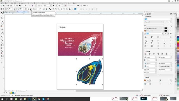Image resolution: width=179 pixels, height=101 pixels.
Task: Click the Undo arrow icon
Action: point(23,6)
